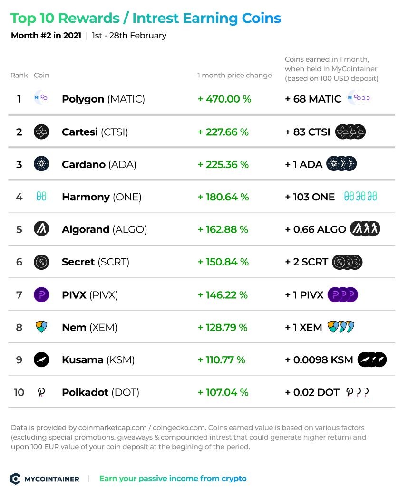Click the Harmony ONE coin icon
The height and width of the screenshot is (501, 408).
(x=41, y=196)
